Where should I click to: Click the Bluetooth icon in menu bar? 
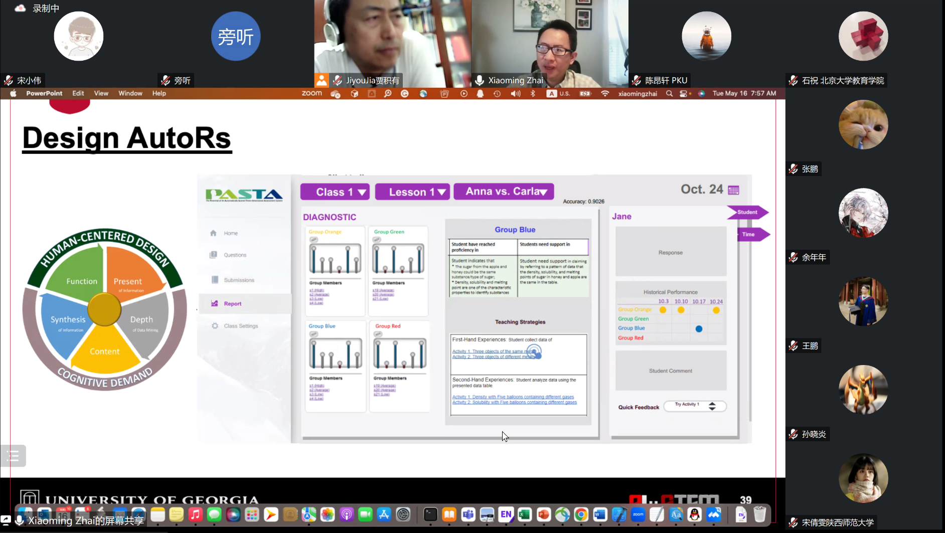533,94
